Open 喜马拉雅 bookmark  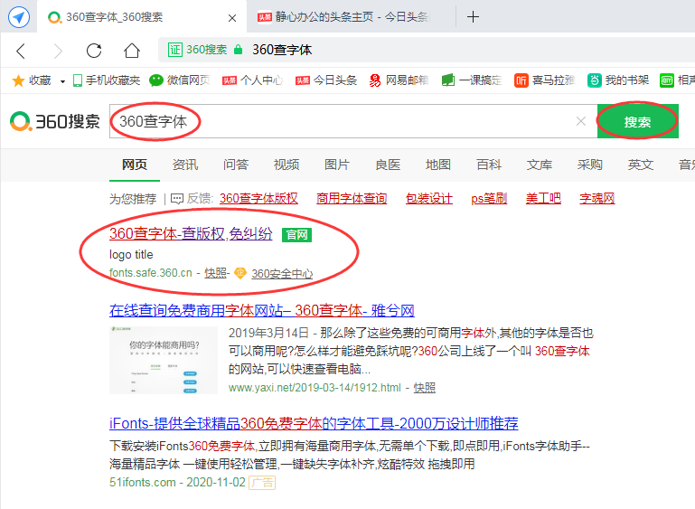(x=545, y=80)
